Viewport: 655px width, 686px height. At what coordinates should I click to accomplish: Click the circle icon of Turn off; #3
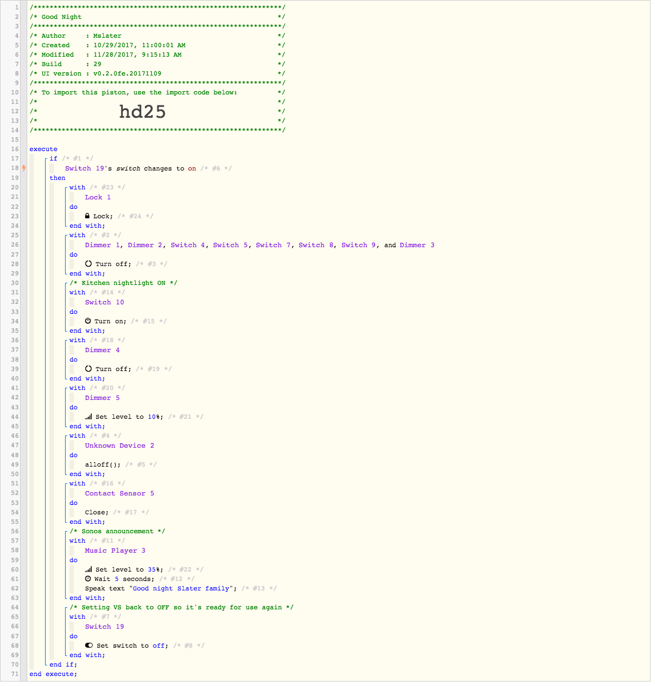(x=88, y=264)
